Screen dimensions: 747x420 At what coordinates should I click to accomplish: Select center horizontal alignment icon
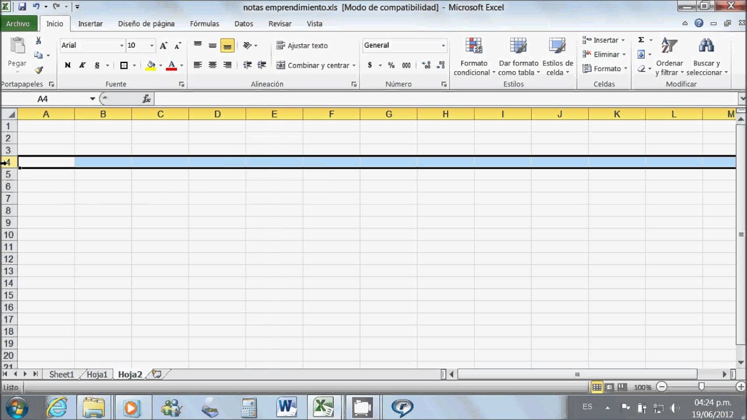coord(212,65)
